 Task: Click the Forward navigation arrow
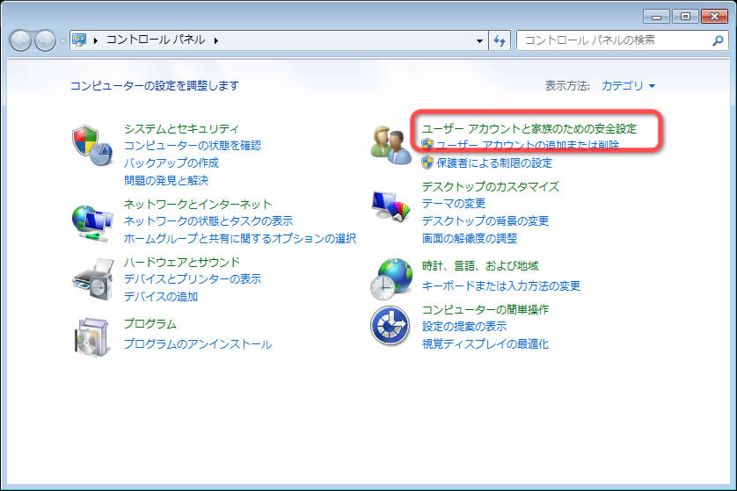45,40
